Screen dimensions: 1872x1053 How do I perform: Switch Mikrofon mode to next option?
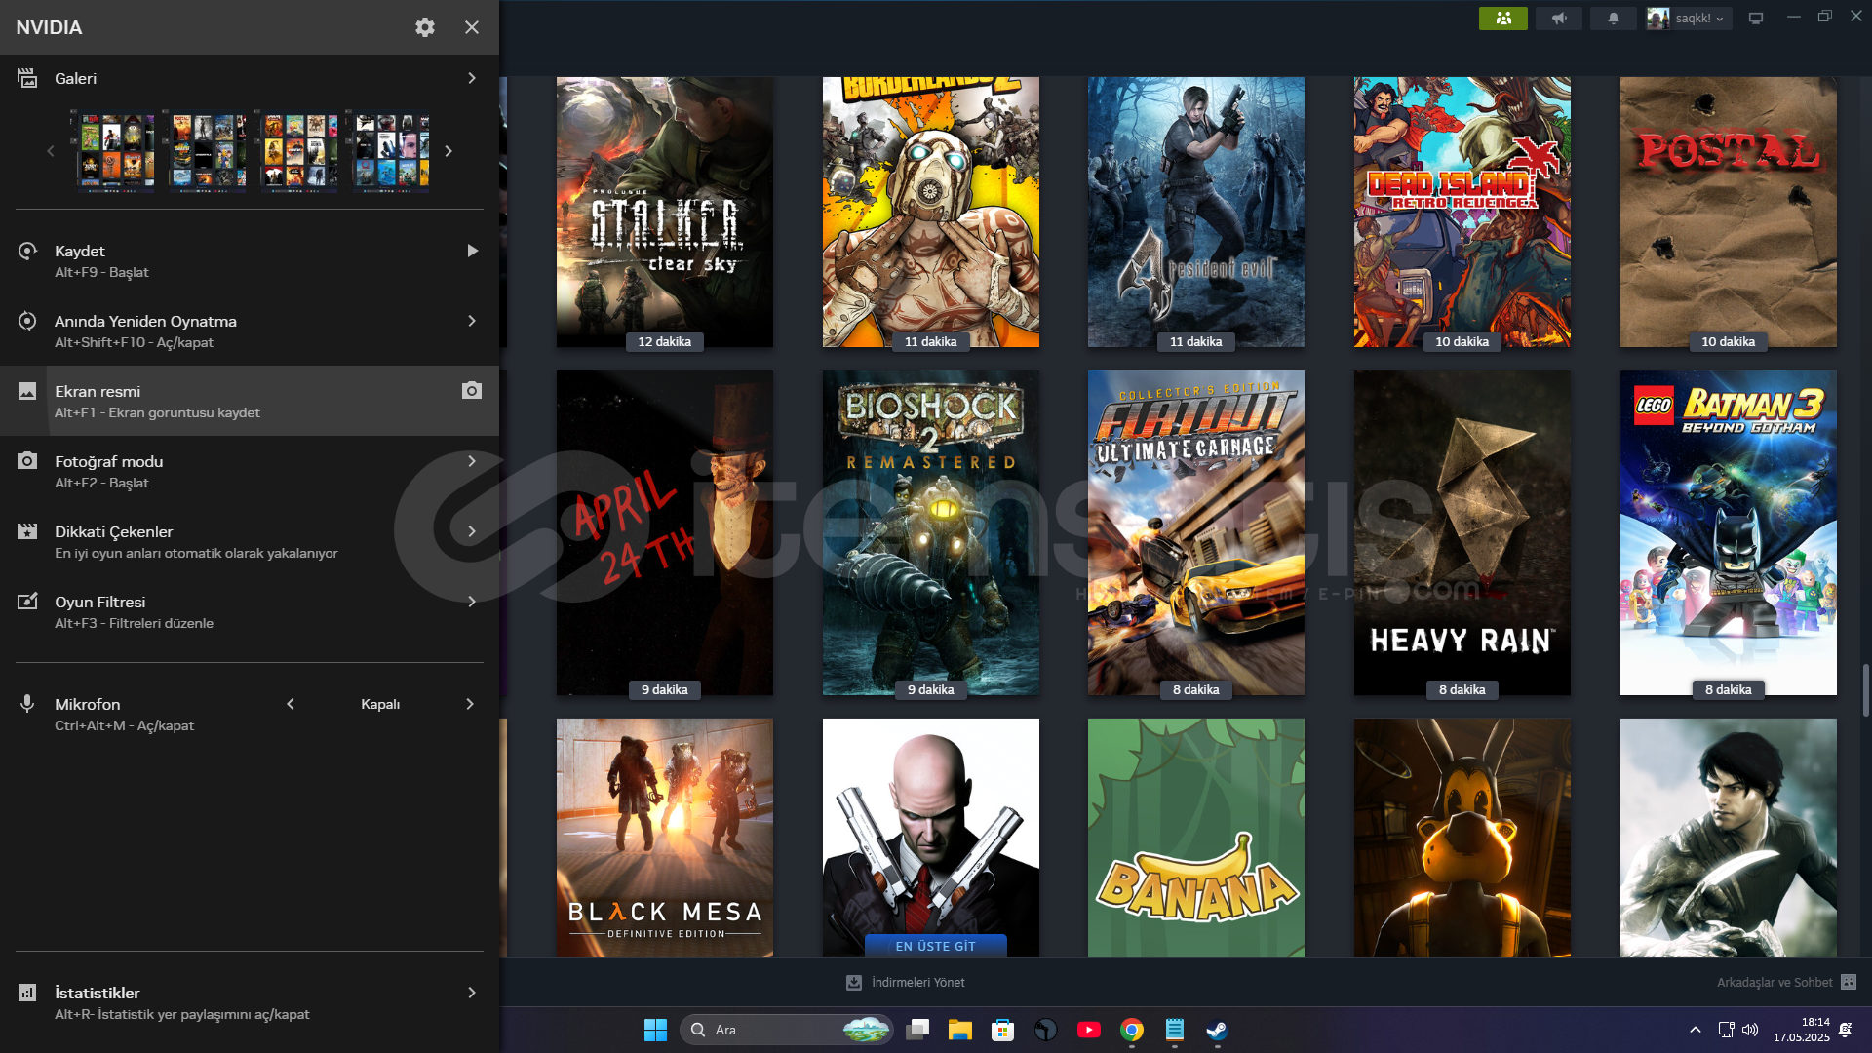tap(470, 704)
